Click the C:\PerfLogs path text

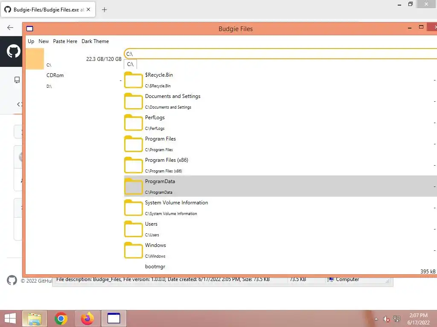tap(154, 129)
